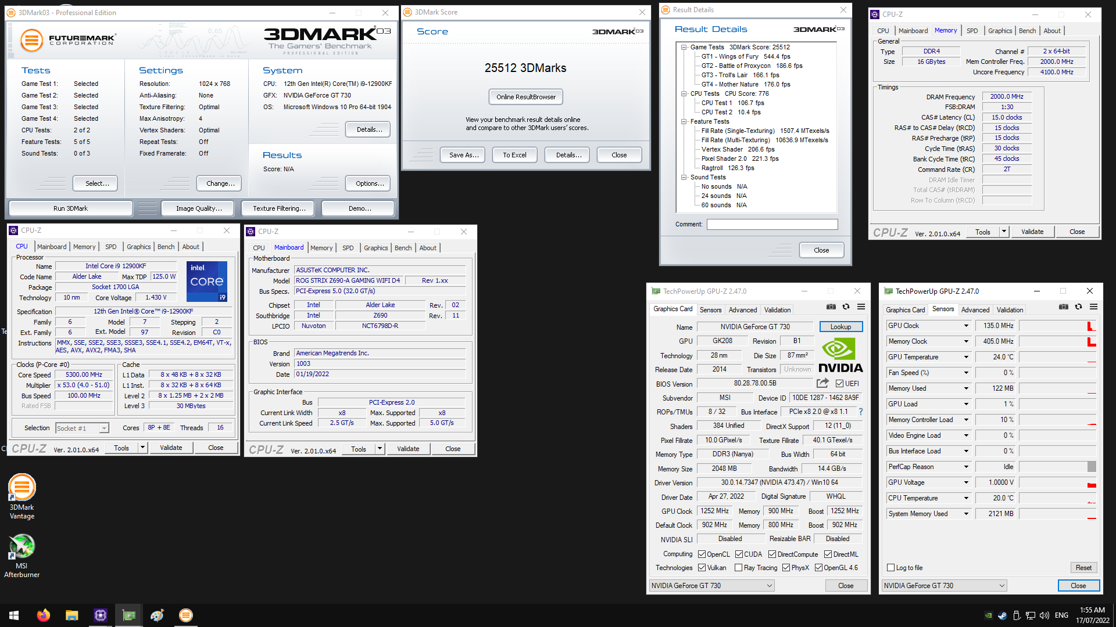
Task: Open Memory Controller Load sensor dropdown
Action: 966,420
